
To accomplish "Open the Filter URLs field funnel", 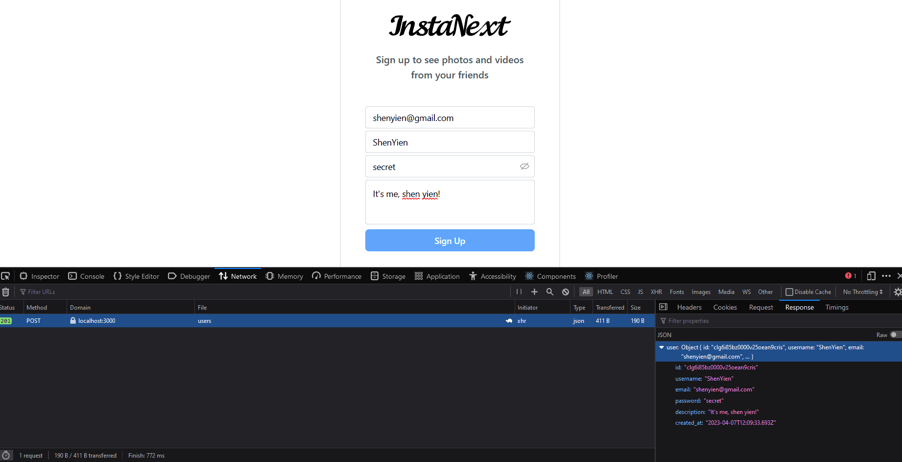I will pos(23,292).
